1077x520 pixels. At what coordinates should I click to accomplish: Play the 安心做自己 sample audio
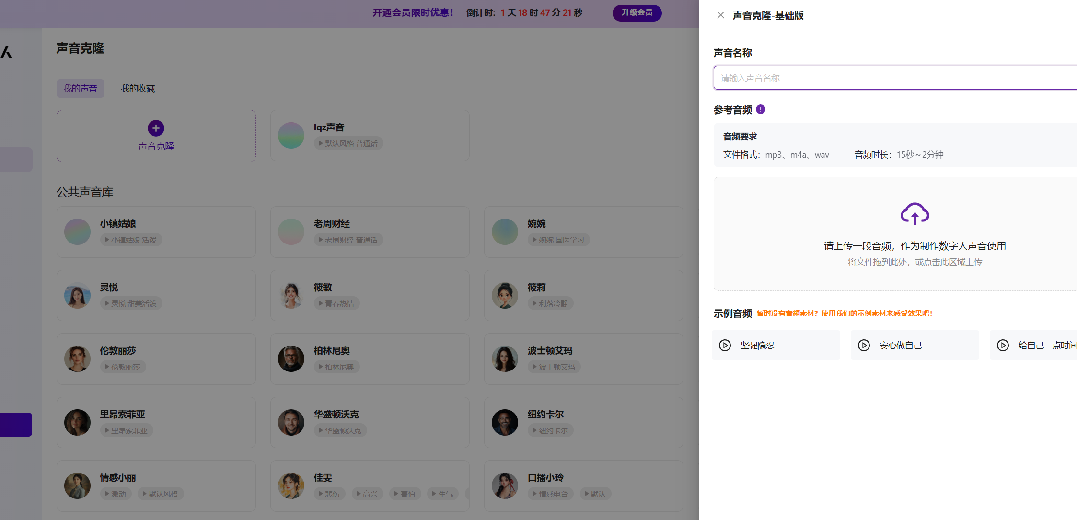pos(864,345)
